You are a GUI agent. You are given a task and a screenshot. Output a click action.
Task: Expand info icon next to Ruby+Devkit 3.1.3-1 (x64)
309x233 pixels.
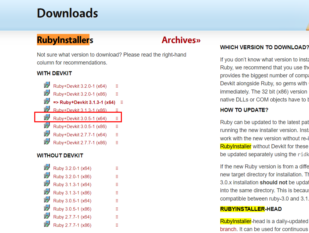tap(122, 102)
